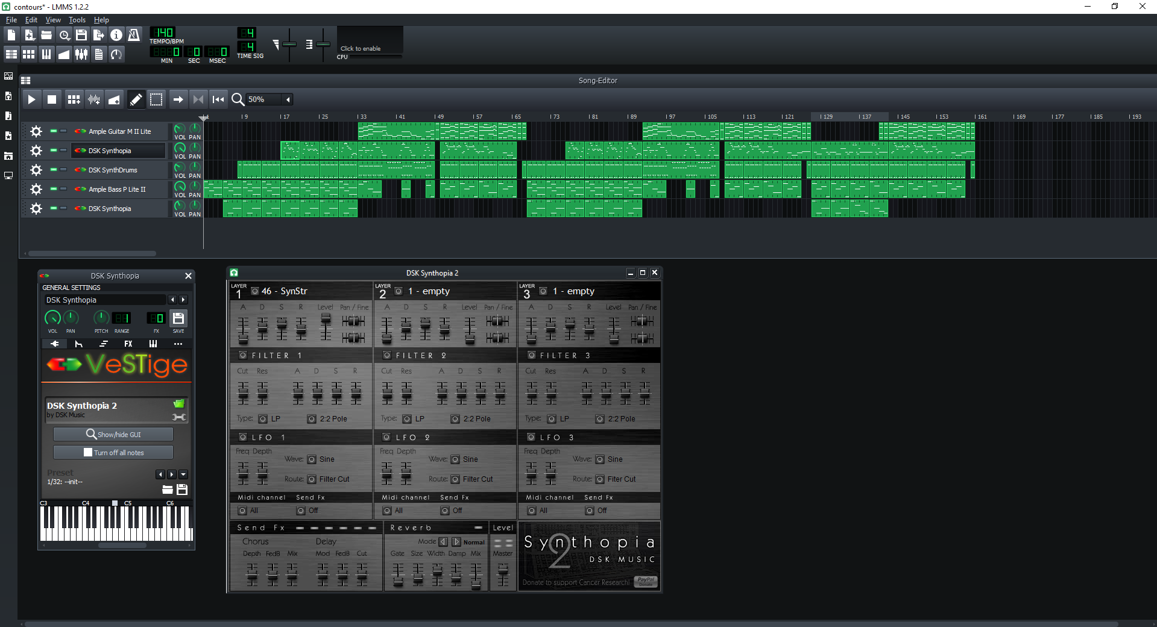Toggle the auto-scrolling arrow button
The width and height of the screenshot is (1157, 627).
178,99
